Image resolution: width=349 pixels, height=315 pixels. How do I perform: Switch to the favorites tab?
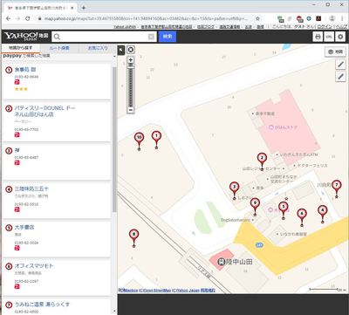pos(98,48)
